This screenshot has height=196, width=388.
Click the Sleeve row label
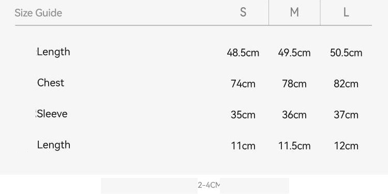[52, 114]
